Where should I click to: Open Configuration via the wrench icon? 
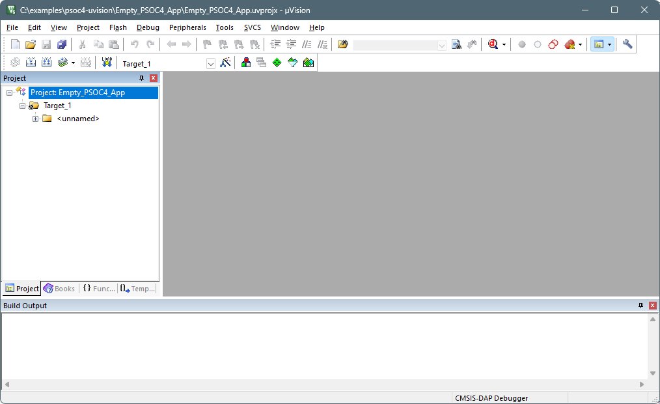627,44
